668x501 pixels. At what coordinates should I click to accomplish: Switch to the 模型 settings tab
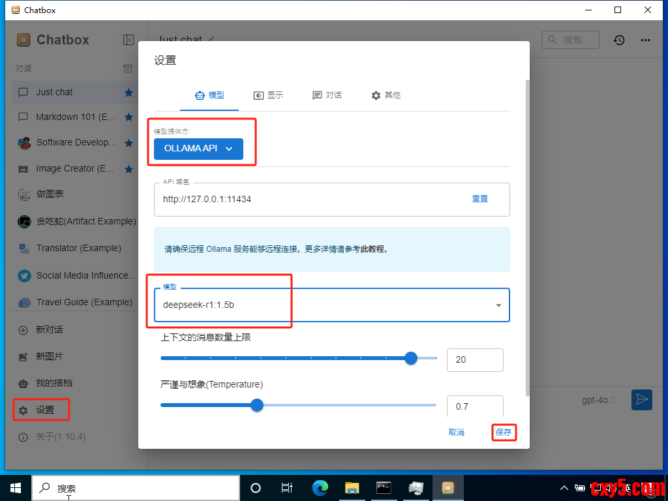click(209, 95)
